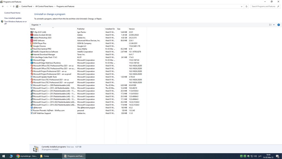Viewport: 282px width, 159px height.
Task: Click version 10.1.18793.8276 cell
Action: [x=135, y=52]
